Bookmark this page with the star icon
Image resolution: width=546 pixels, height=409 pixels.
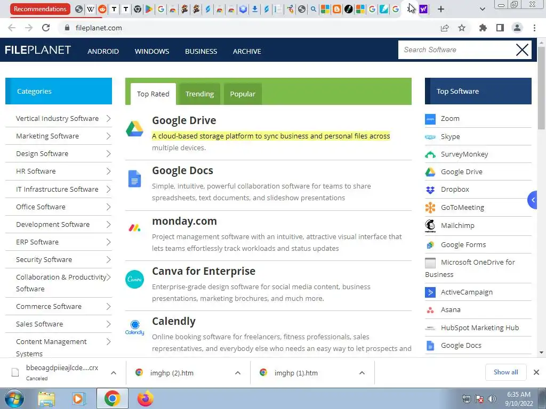point(462,28)
